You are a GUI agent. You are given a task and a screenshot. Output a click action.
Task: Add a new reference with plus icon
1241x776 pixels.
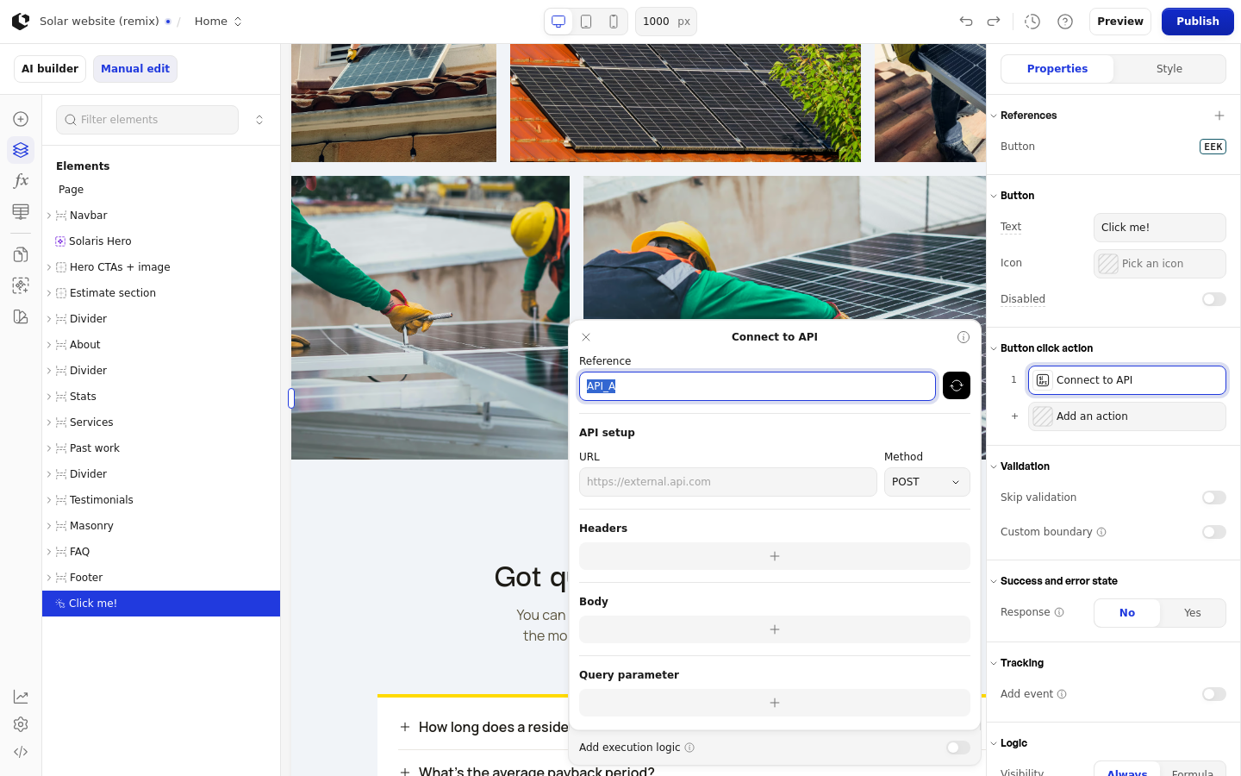pos(1219,116)
